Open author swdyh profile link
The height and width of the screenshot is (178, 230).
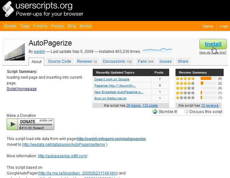[x=39, y=52]
